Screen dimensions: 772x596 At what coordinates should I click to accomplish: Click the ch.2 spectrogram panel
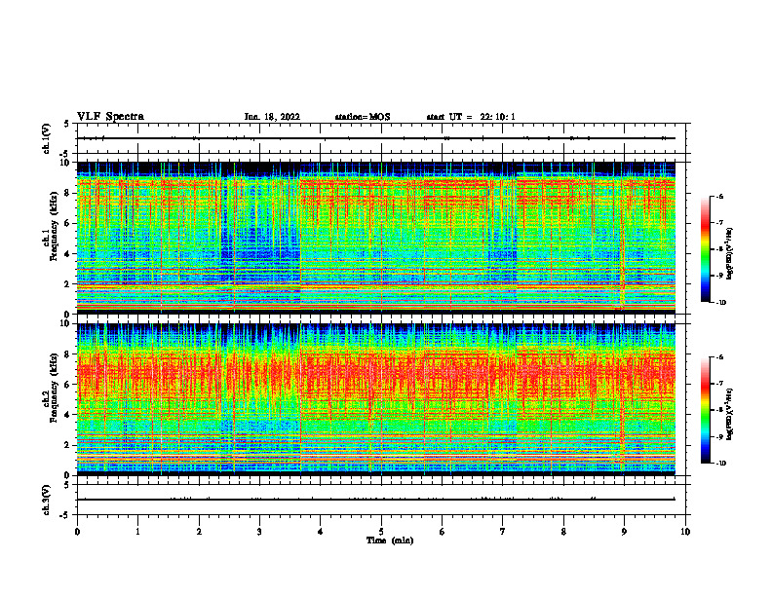[x=376, y=399]
